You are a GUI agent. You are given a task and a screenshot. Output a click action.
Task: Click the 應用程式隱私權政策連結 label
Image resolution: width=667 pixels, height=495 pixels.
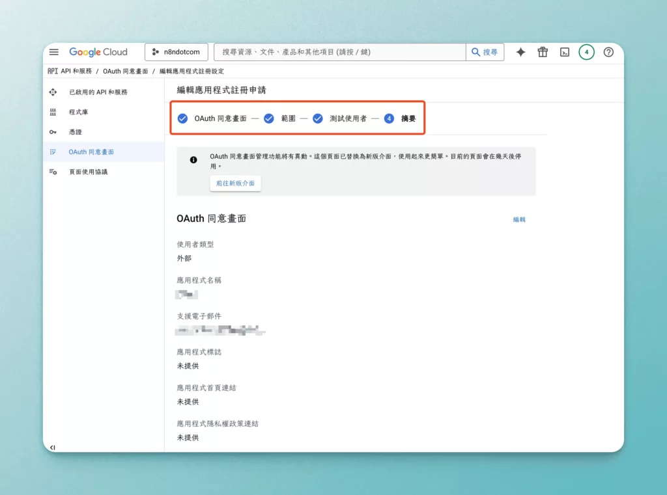point(218,423)
